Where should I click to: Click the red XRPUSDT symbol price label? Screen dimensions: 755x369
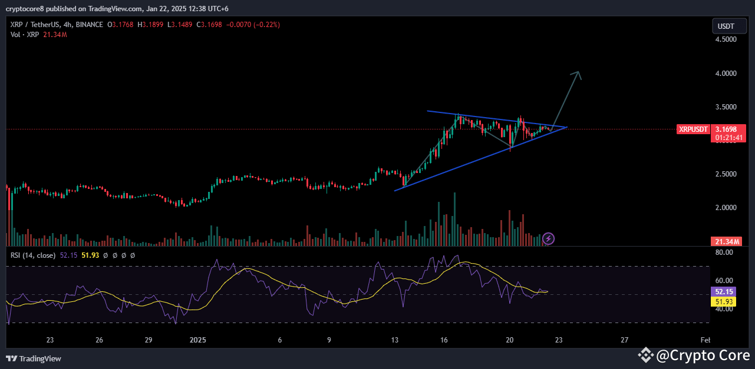pos(693,128)
